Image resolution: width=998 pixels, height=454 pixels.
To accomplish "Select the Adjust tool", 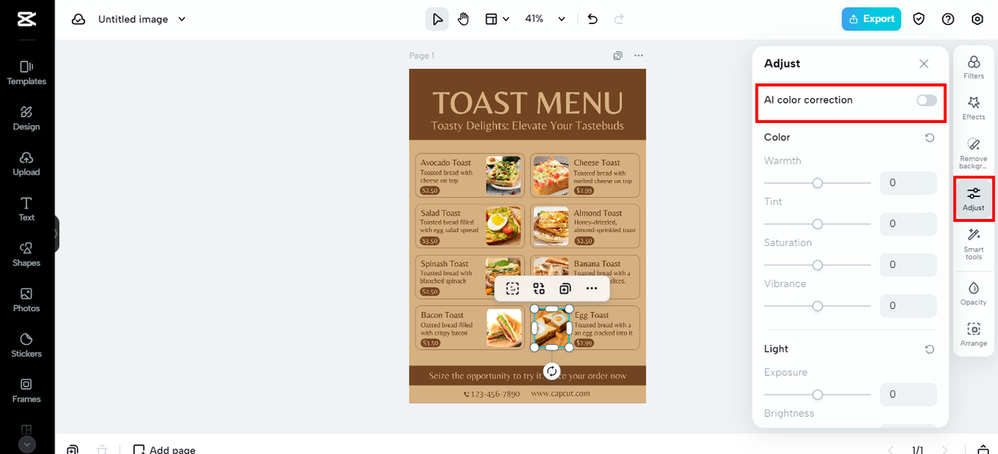I will point(974,199).
